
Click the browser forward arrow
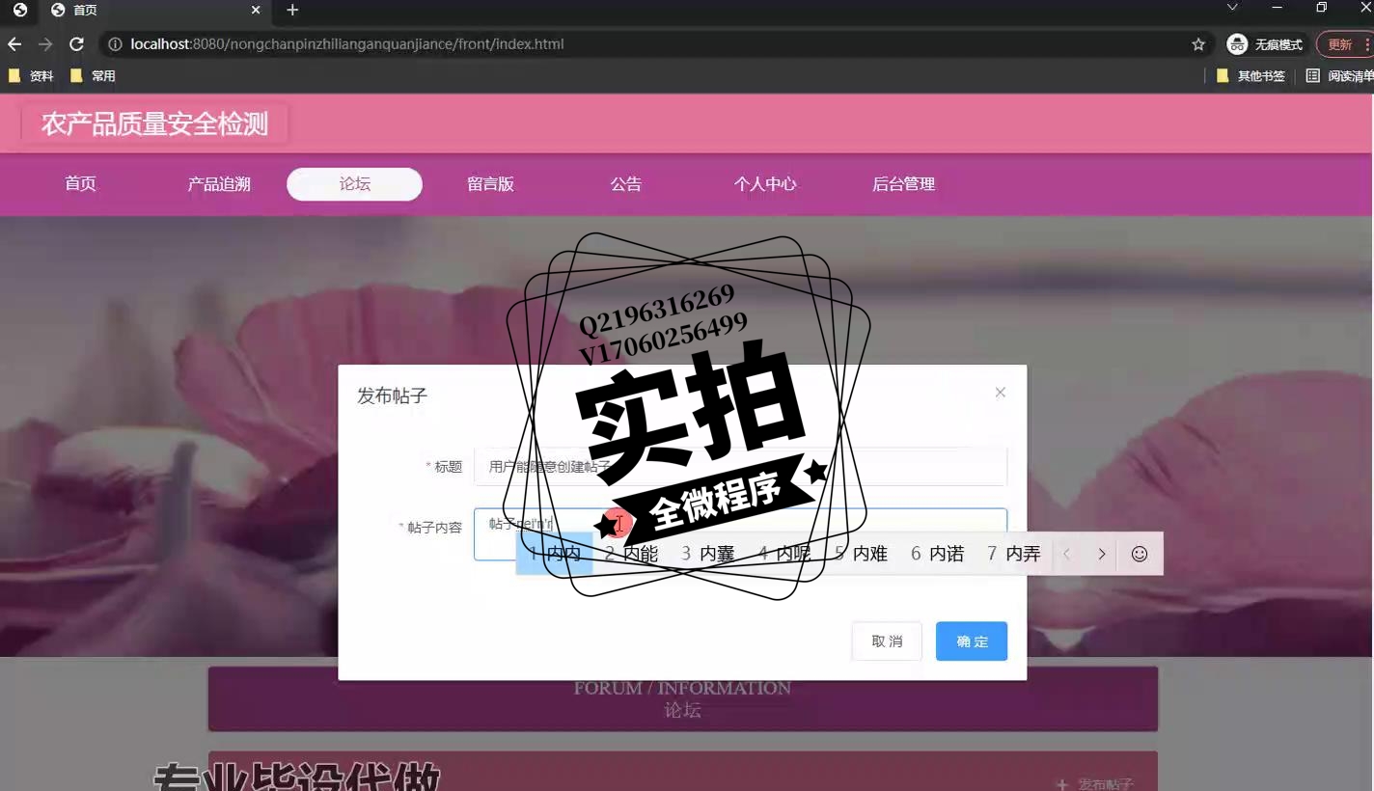[45, 44]
